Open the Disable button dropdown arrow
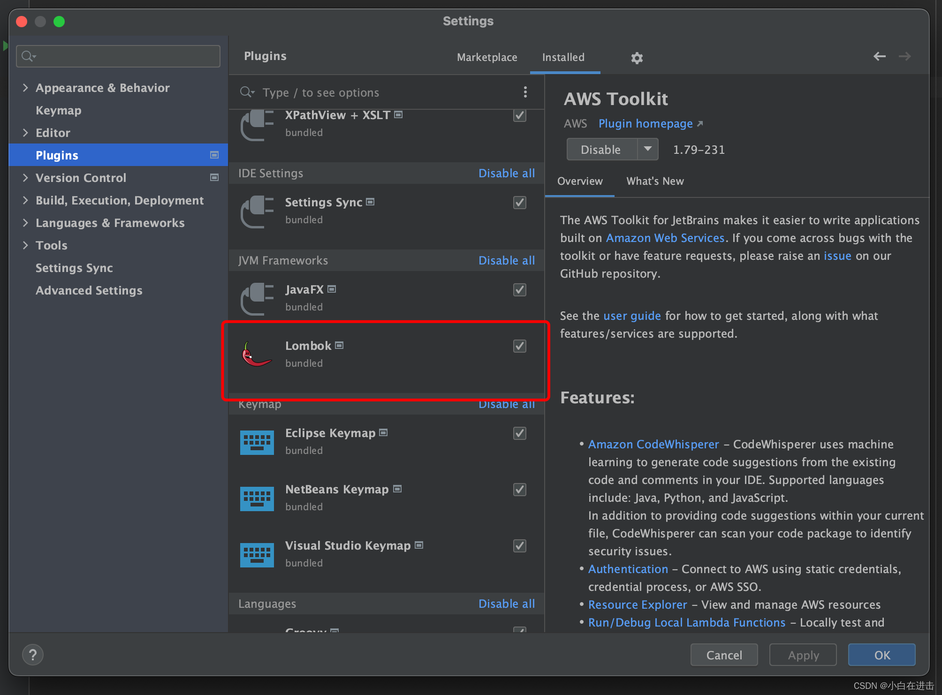The width and height of the screenshot is (942, 695). pyautogui.click(x=648, y=149)
